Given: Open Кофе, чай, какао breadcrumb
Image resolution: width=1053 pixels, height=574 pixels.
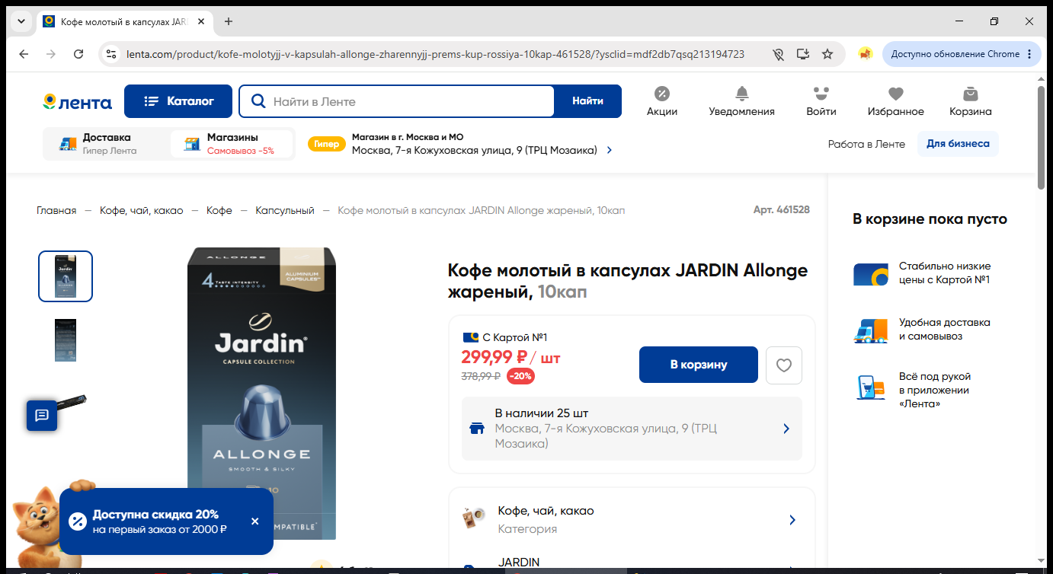Looking at the screenshot, I should (x=142, y=210).
